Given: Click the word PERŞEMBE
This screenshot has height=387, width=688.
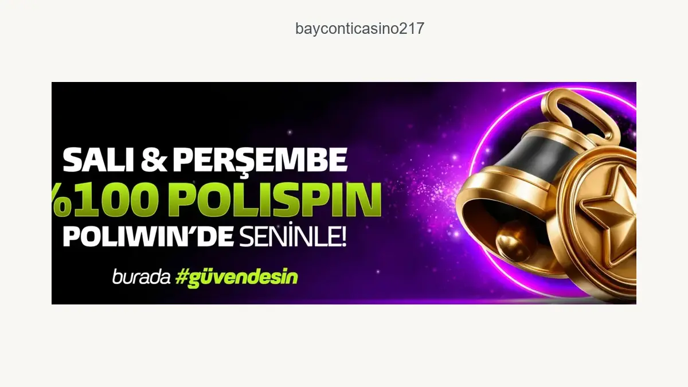Looking at the screenshot, I should click(x=260, y=162).
